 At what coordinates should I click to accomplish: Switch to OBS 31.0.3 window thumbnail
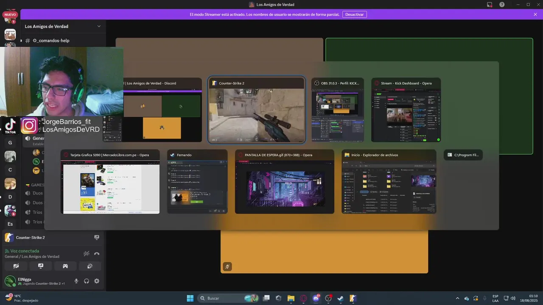338,110
